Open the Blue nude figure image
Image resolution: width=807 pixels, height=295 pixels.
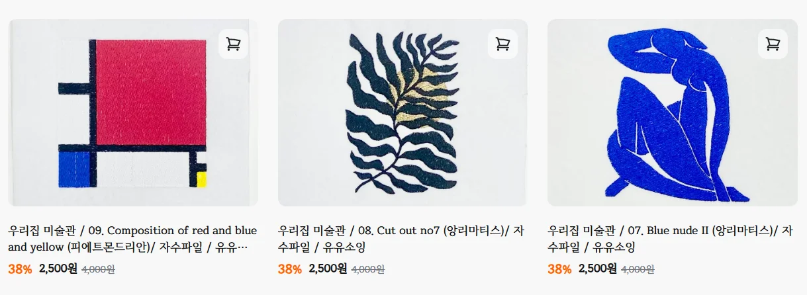[672, 113]
